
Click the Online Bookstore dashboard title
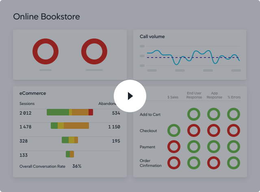pos(46,17)
